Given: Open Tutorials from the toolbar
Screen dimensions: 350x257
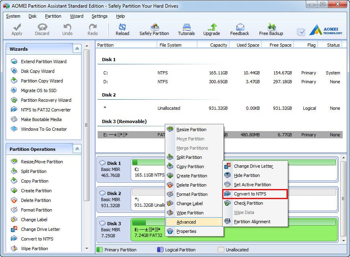Looking at the screenshot, I should click(186, 29).
